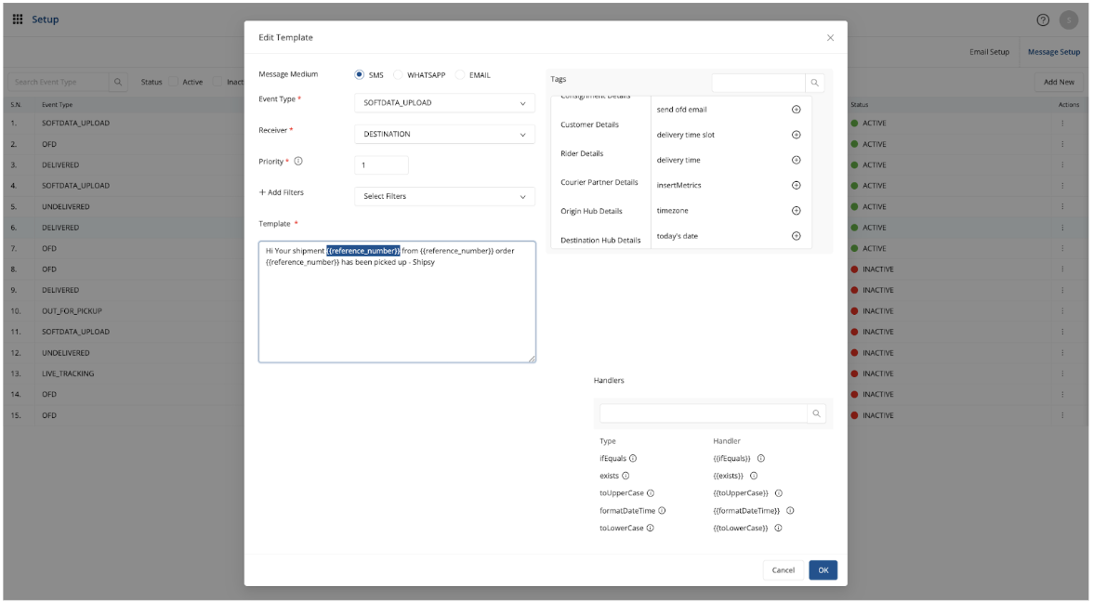Click plus icon next to delivery time slot
Viewport: 1093px width, 602px height.
796,135
